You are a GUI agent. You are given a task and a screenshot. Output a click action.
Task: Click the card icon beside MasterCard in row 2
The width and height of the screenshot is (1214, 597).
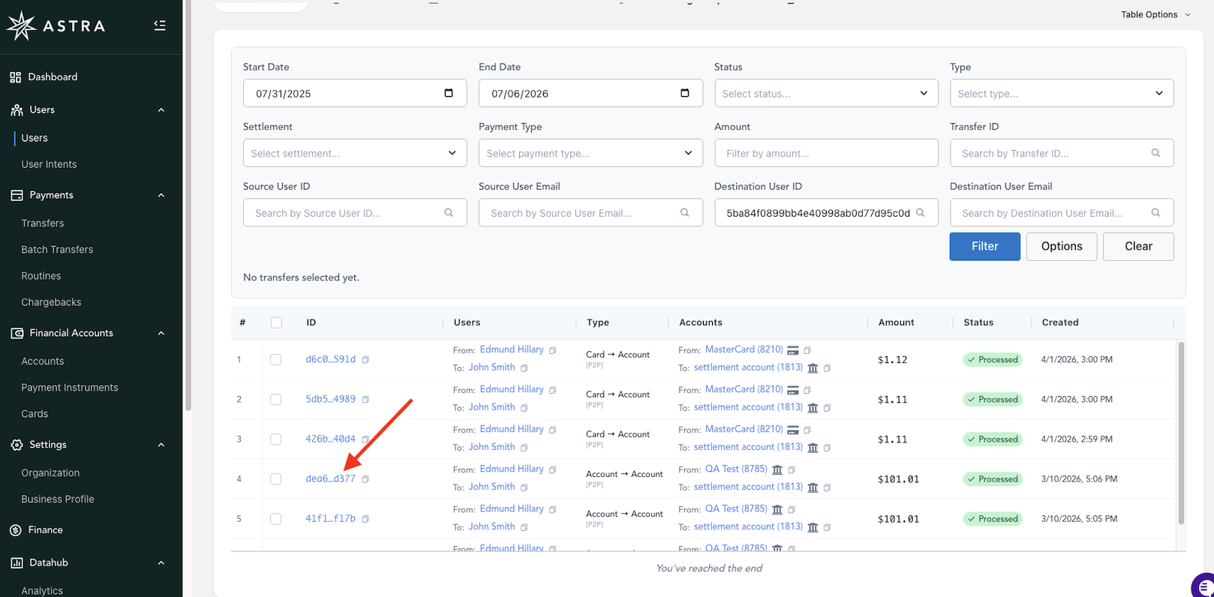coord(792,390)
